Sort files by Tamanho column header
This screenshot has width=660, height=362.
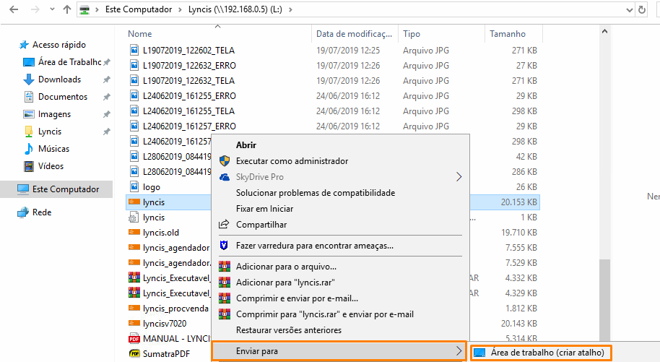(508, 34)
